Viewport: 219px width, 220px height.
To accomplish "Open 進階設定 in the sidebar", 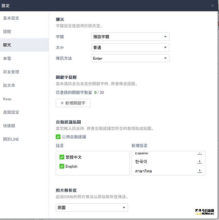I will point(24,112).
